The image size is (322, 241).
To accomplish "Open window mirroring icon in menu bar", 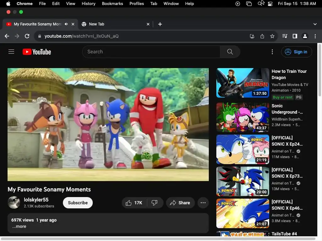I will (249, 4).
